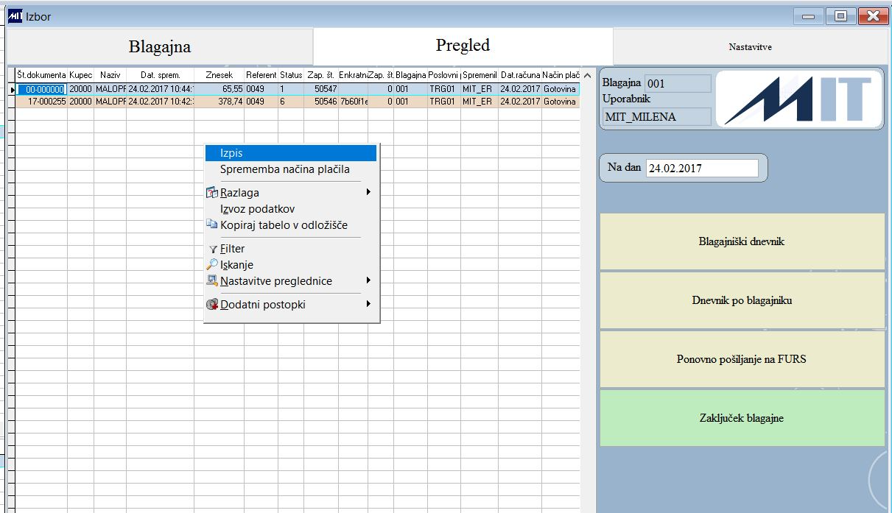The image size is (892, 513).
Task: Sort by the Dat. sprem. column header
Action: pyautogui.click(x=161, y=75)
